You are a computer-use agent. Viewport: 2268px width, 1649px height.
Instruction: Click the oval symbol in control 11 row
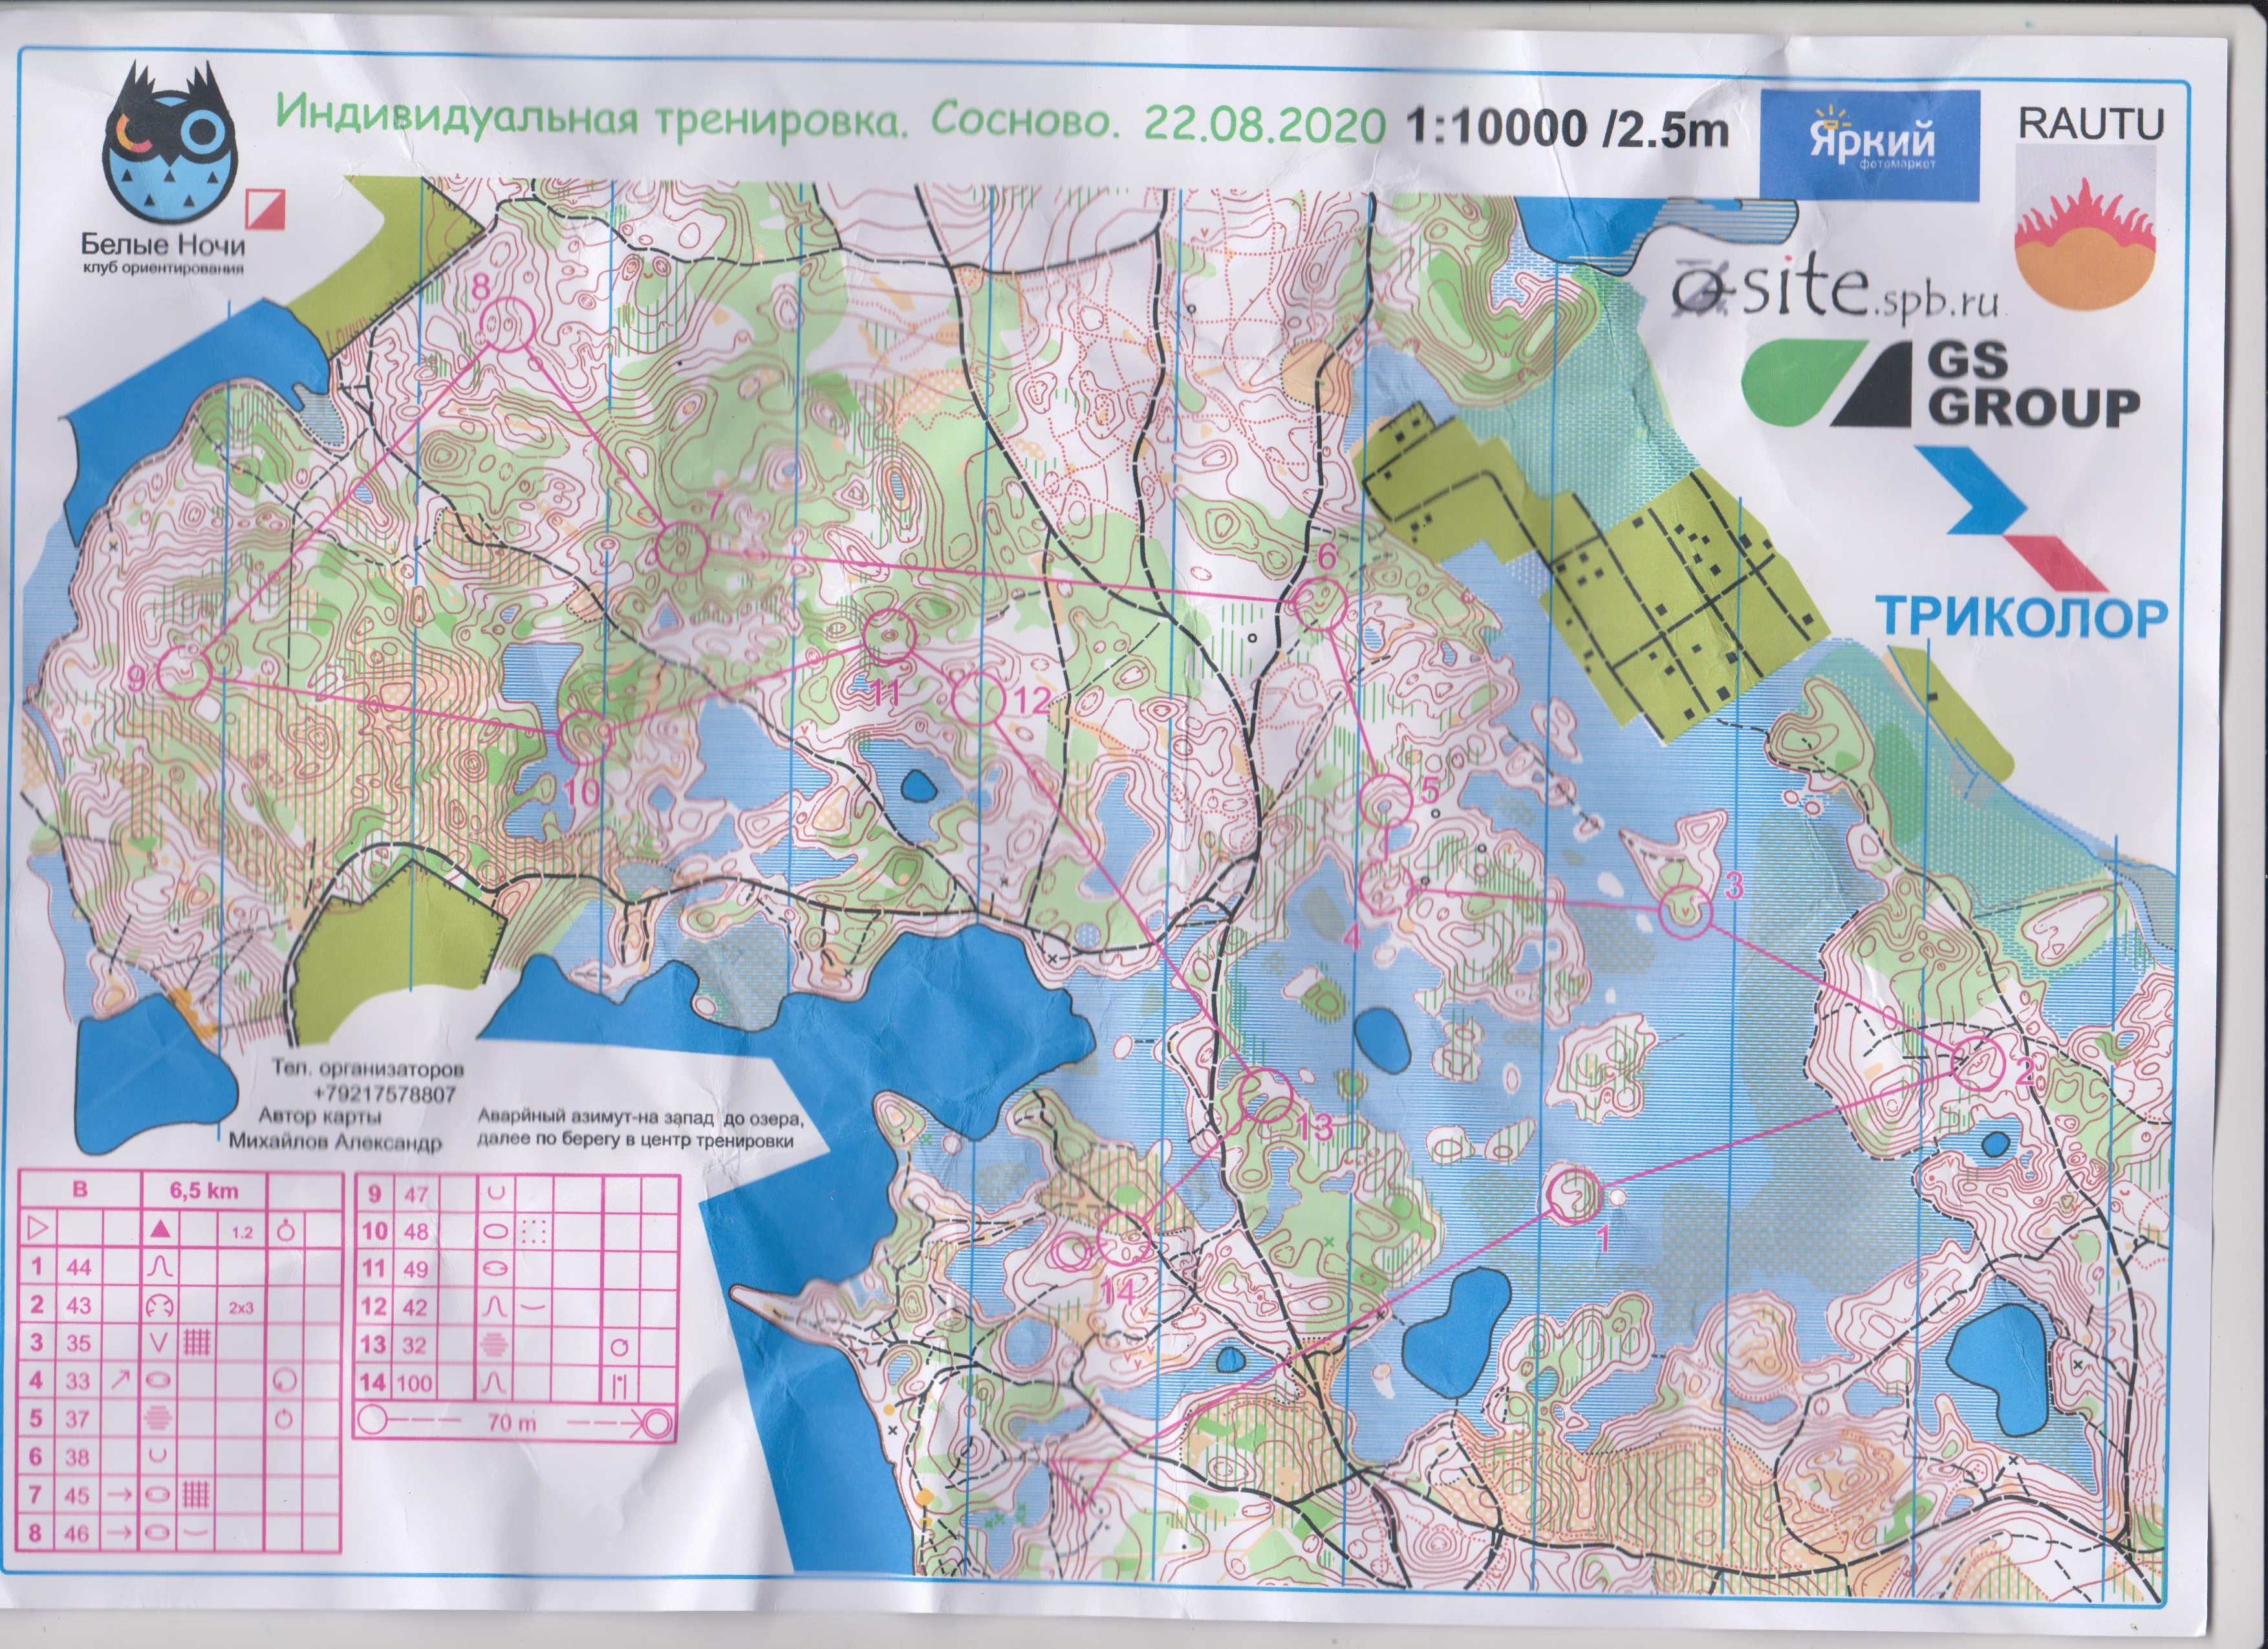coord(496,1268)
